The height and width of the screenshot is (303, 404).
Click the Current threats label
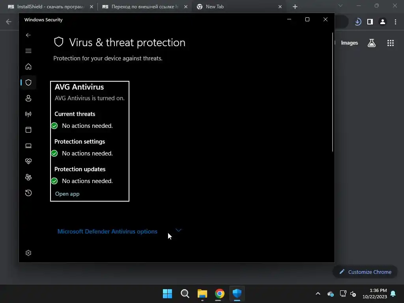click(x=75, y=114)
